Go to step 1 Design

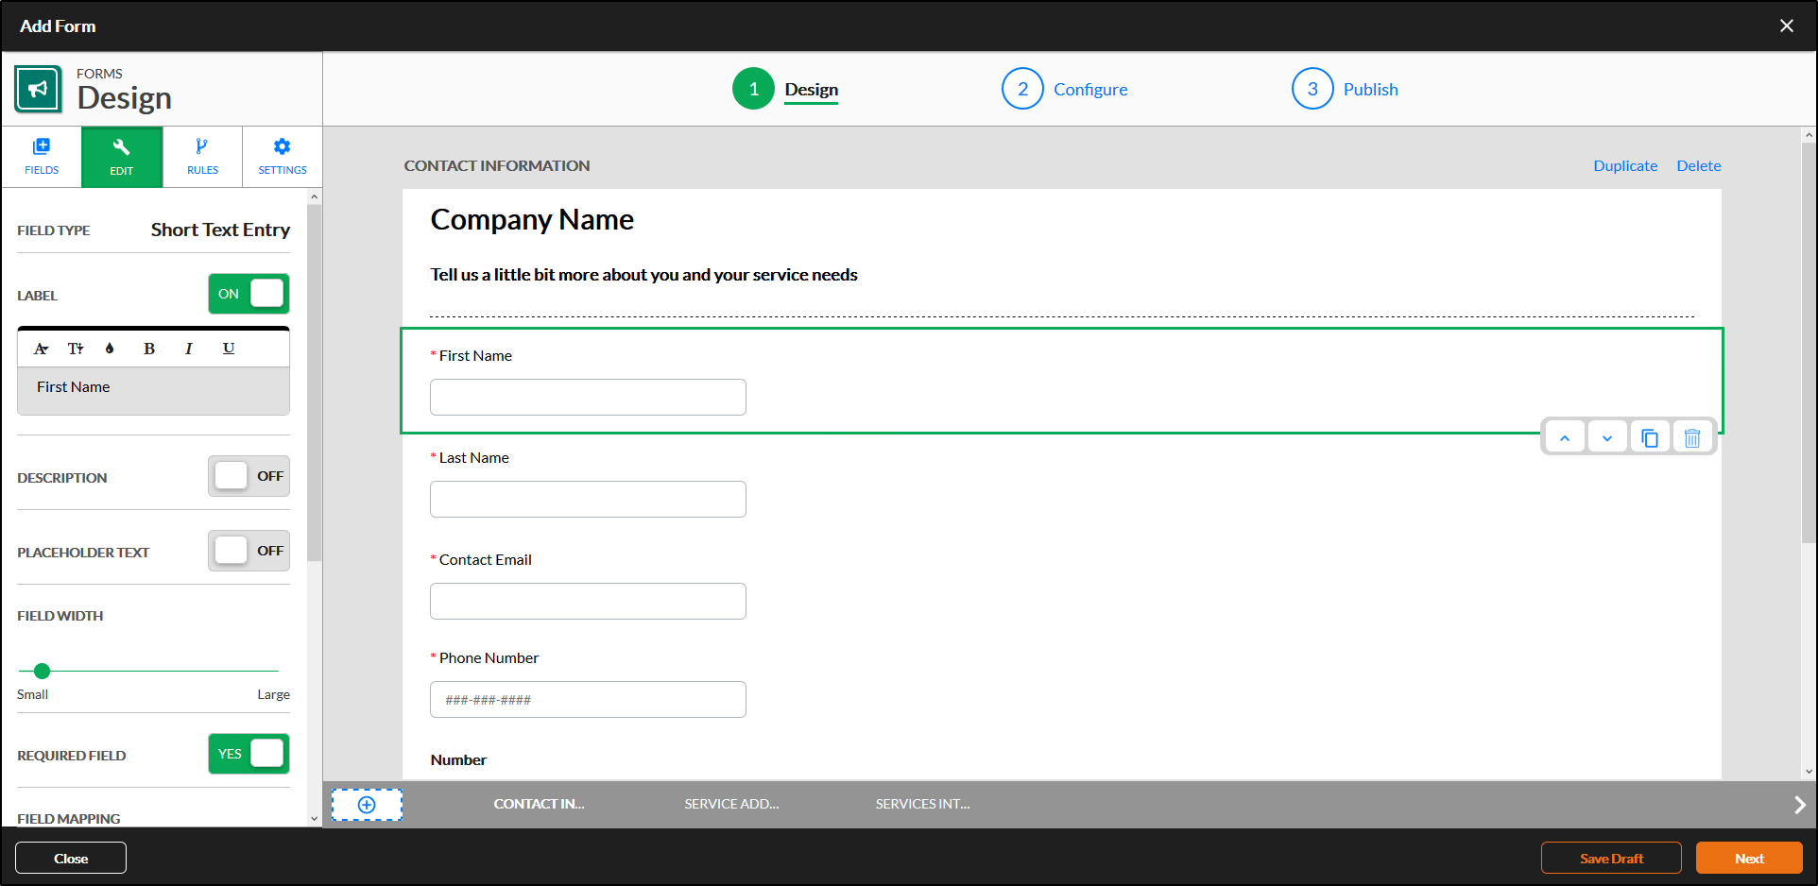pos(785,89)
